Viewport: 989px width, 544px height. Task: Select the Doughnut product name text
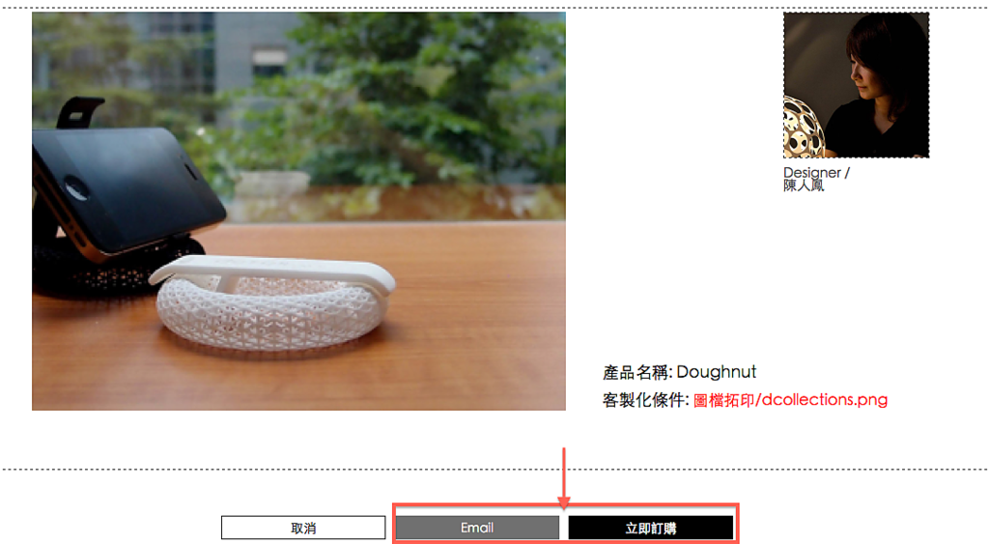tap(717, 372)
